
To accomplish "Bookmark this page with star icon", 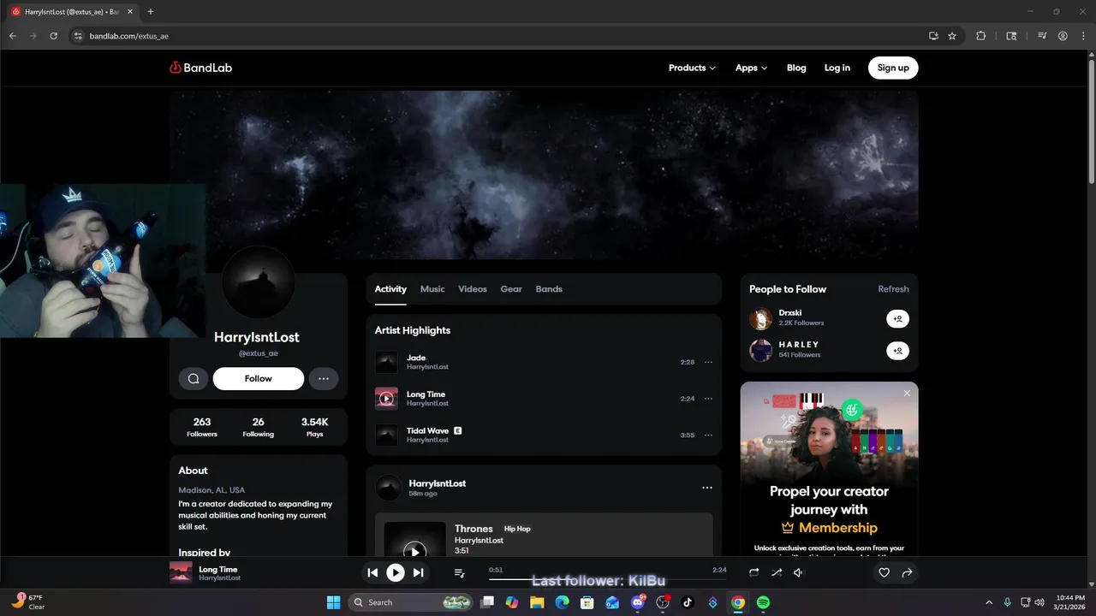I will 952,36.
